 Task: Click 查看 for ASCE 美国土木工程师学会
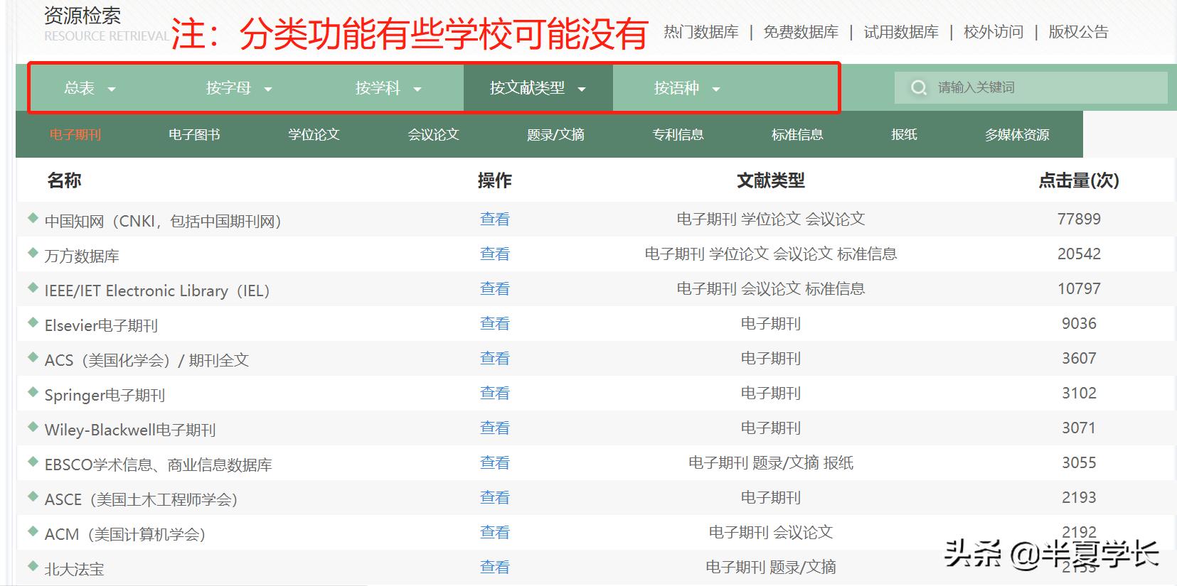click(x=495, y=498)
